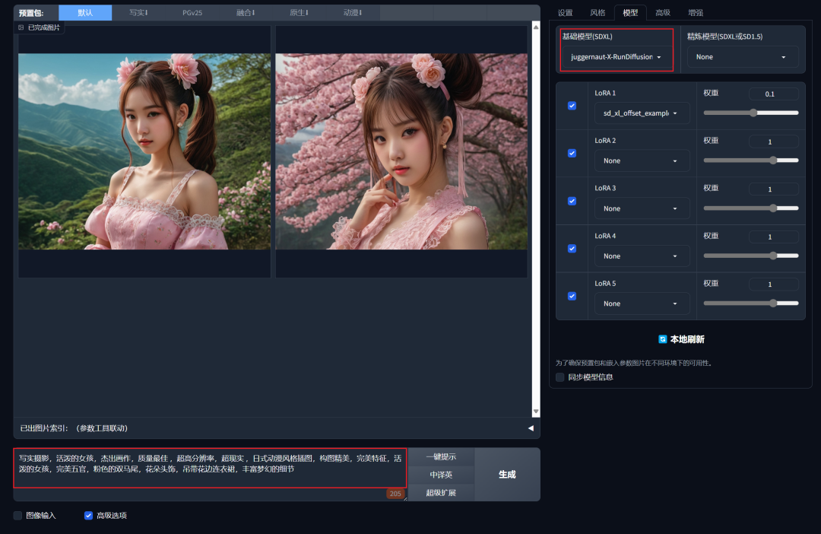Click gallery scrollbar up arrow
Image resolution: width=821 pixels, height=534 pixels.
536,27
